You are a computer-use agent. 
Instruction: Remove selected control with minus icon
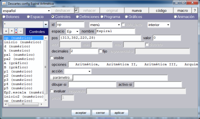pos(21,31)
